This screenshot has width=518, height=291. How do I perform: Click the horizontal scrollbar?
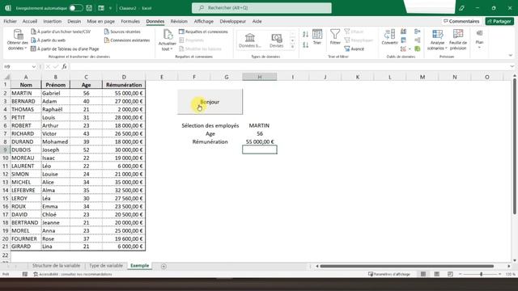(406, 266)
